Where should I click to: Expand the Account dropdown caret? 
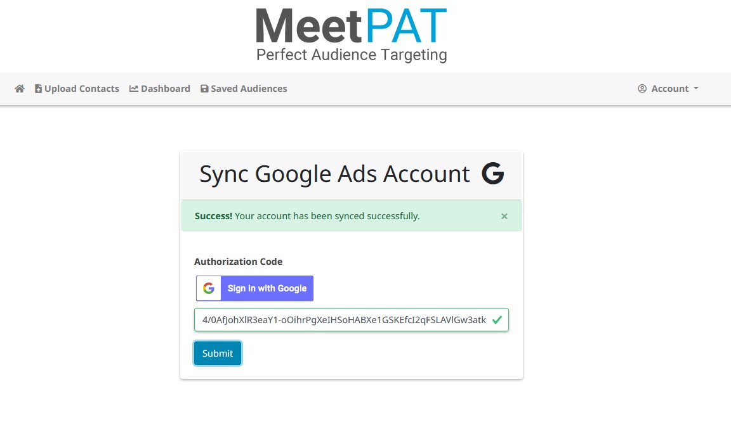pos(696,89)
